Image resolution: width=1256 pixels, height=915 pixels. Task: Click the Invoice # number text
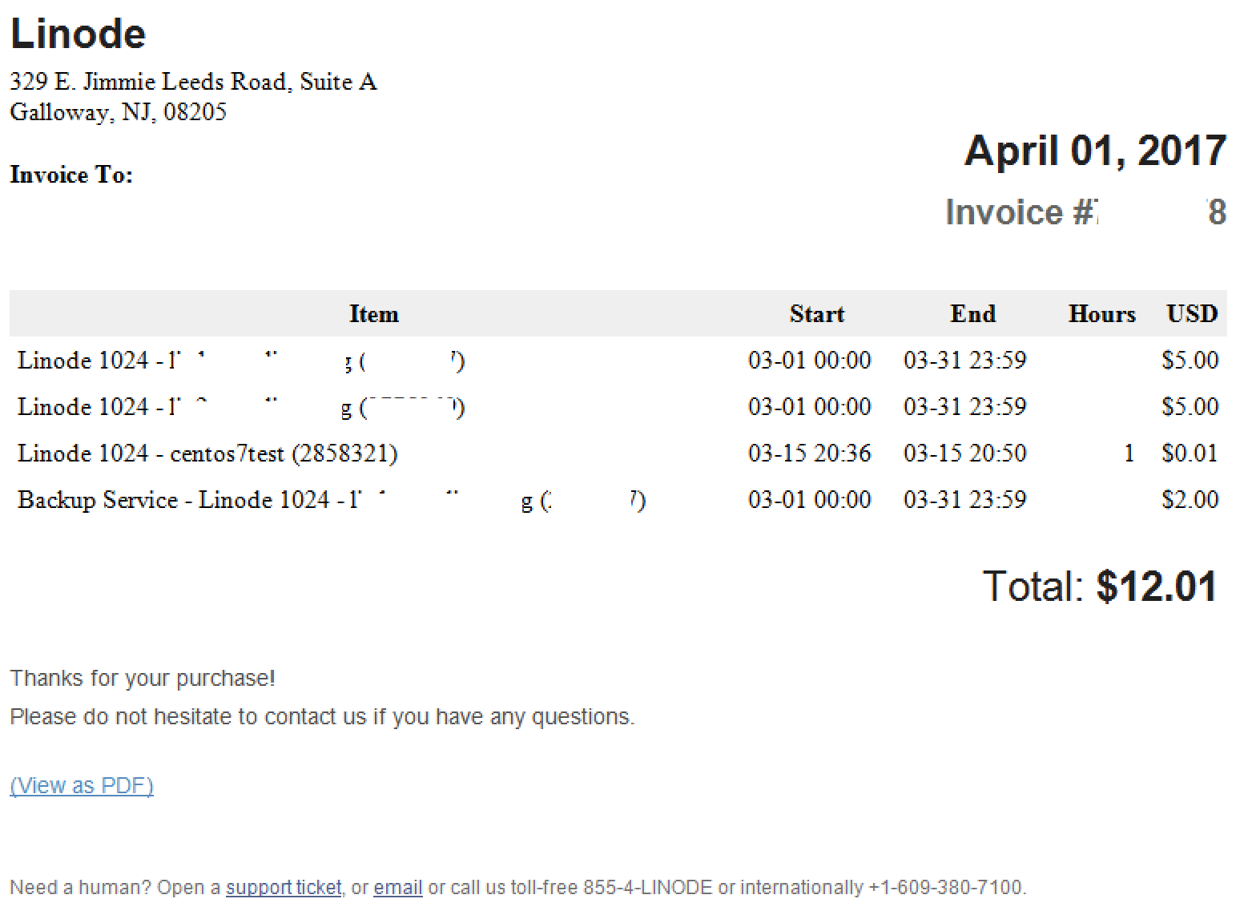1085,212
